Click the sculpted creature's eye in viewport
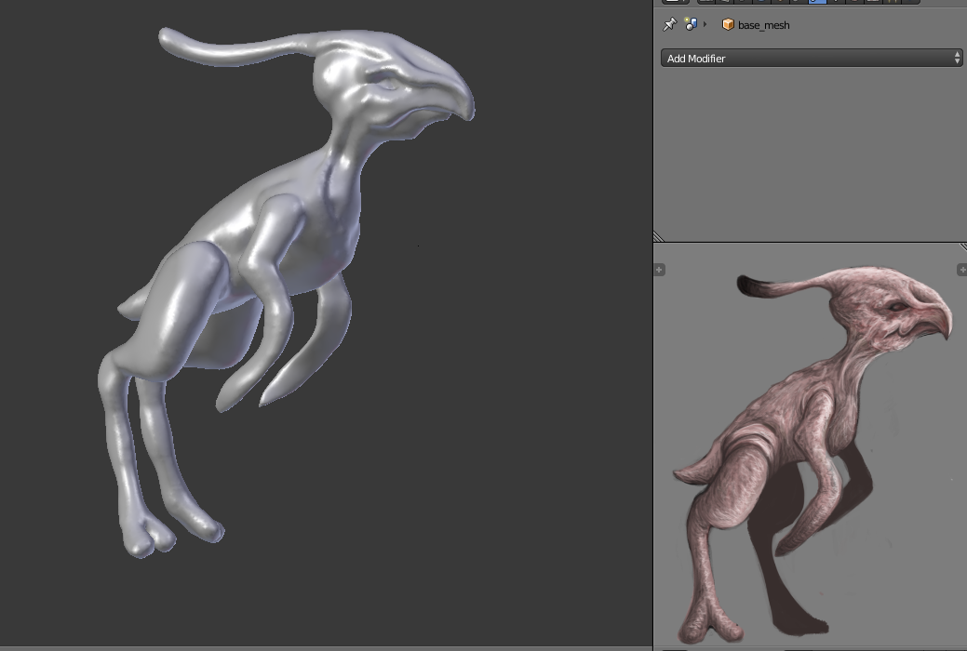The width and height of the screenshot is (967, 651). click(386, 83)
